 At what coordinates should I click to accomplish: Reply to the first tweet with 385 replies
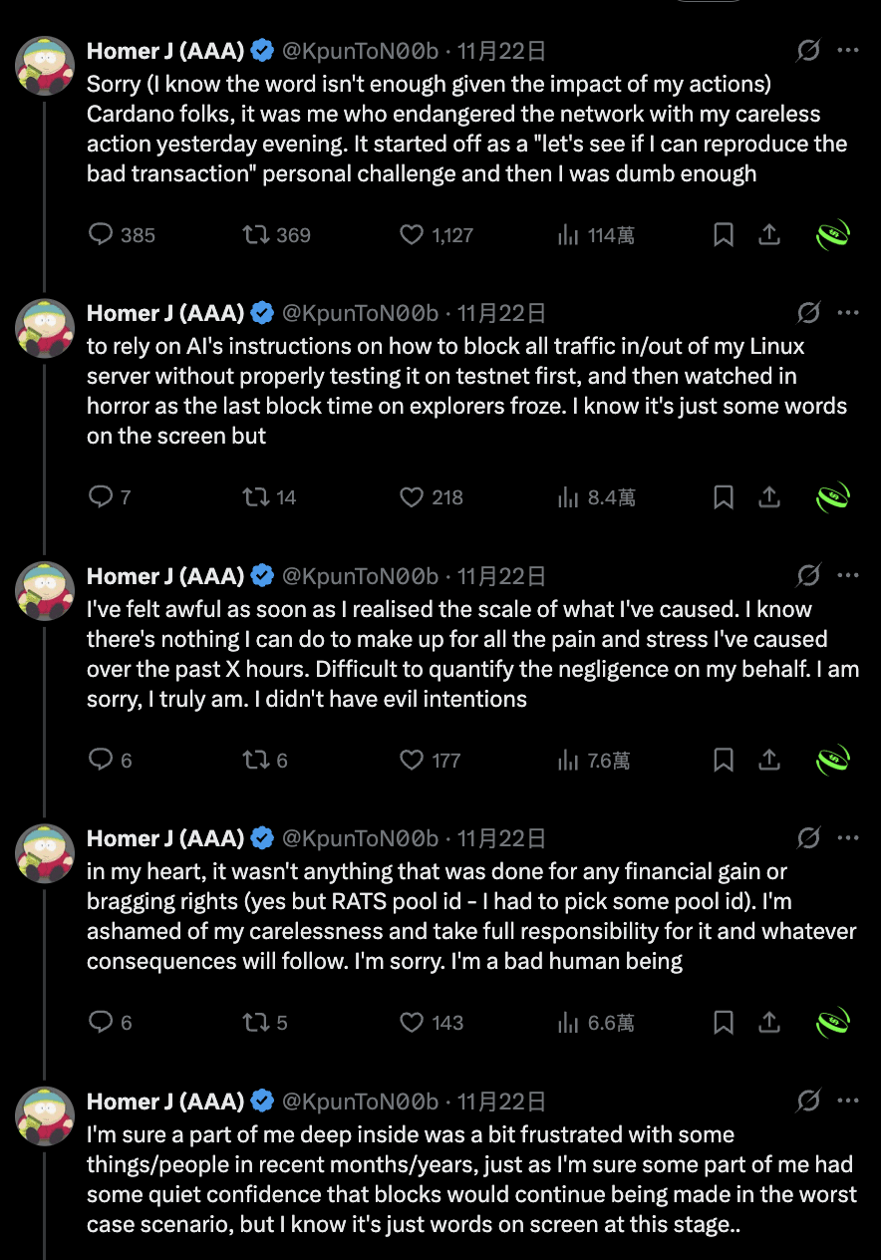pos(102,234)
